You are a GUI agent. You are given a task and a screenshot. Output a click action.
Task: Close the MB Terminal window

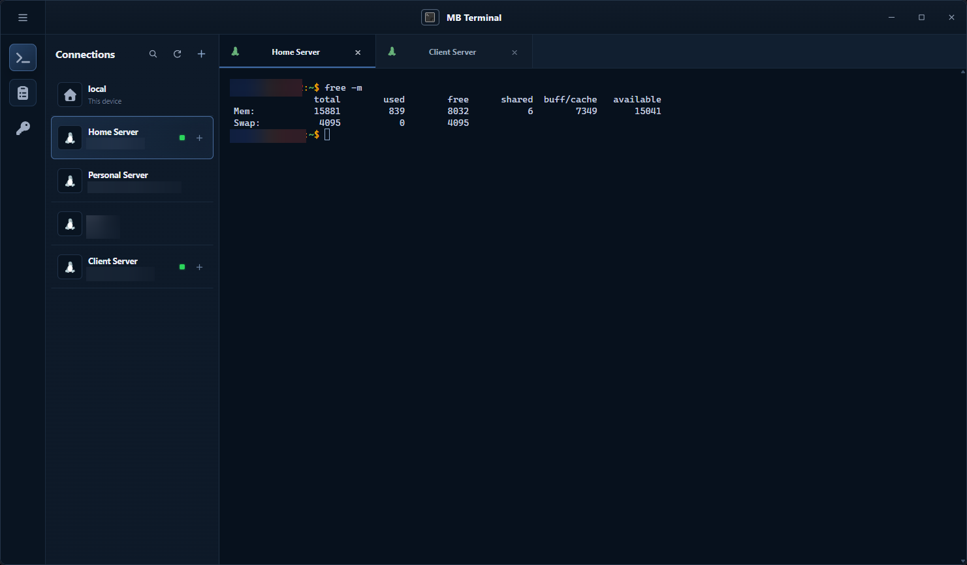click(x=951, y=18)
